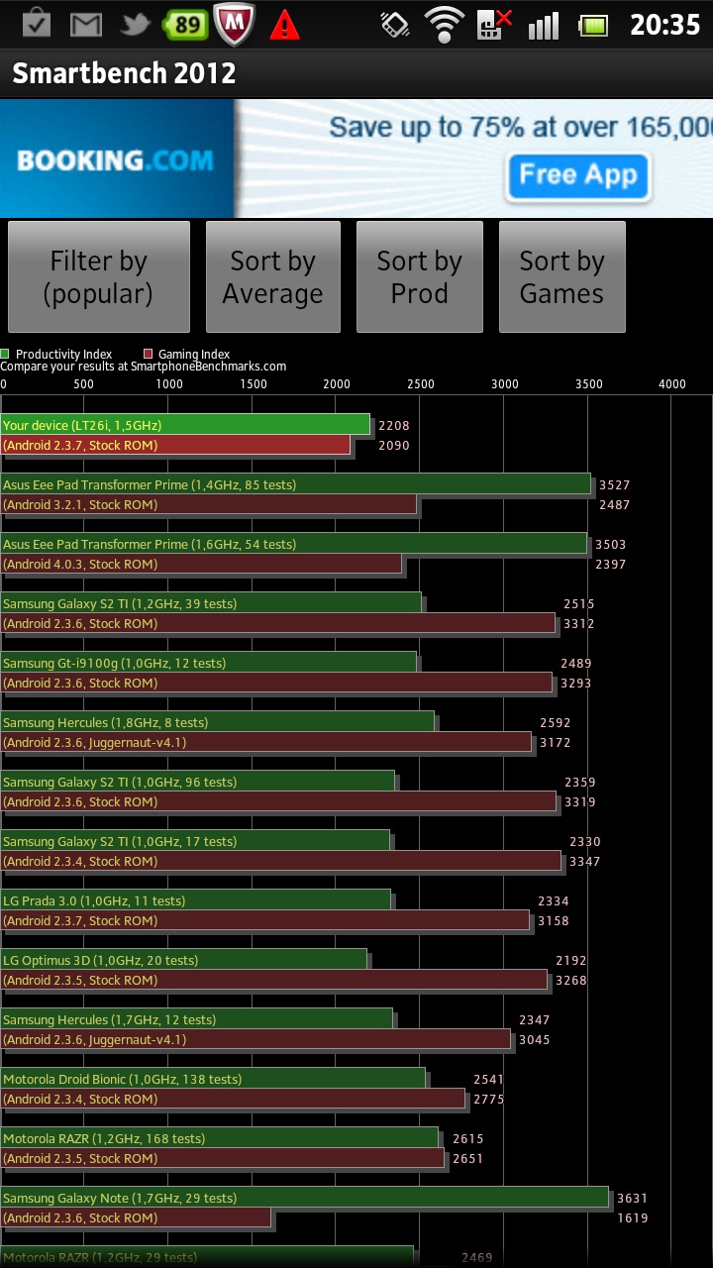Viewport: 713px width, 1268px height.
Task: Tap the green Productivity Index legend swatch
Action: (x=5, y=354)
